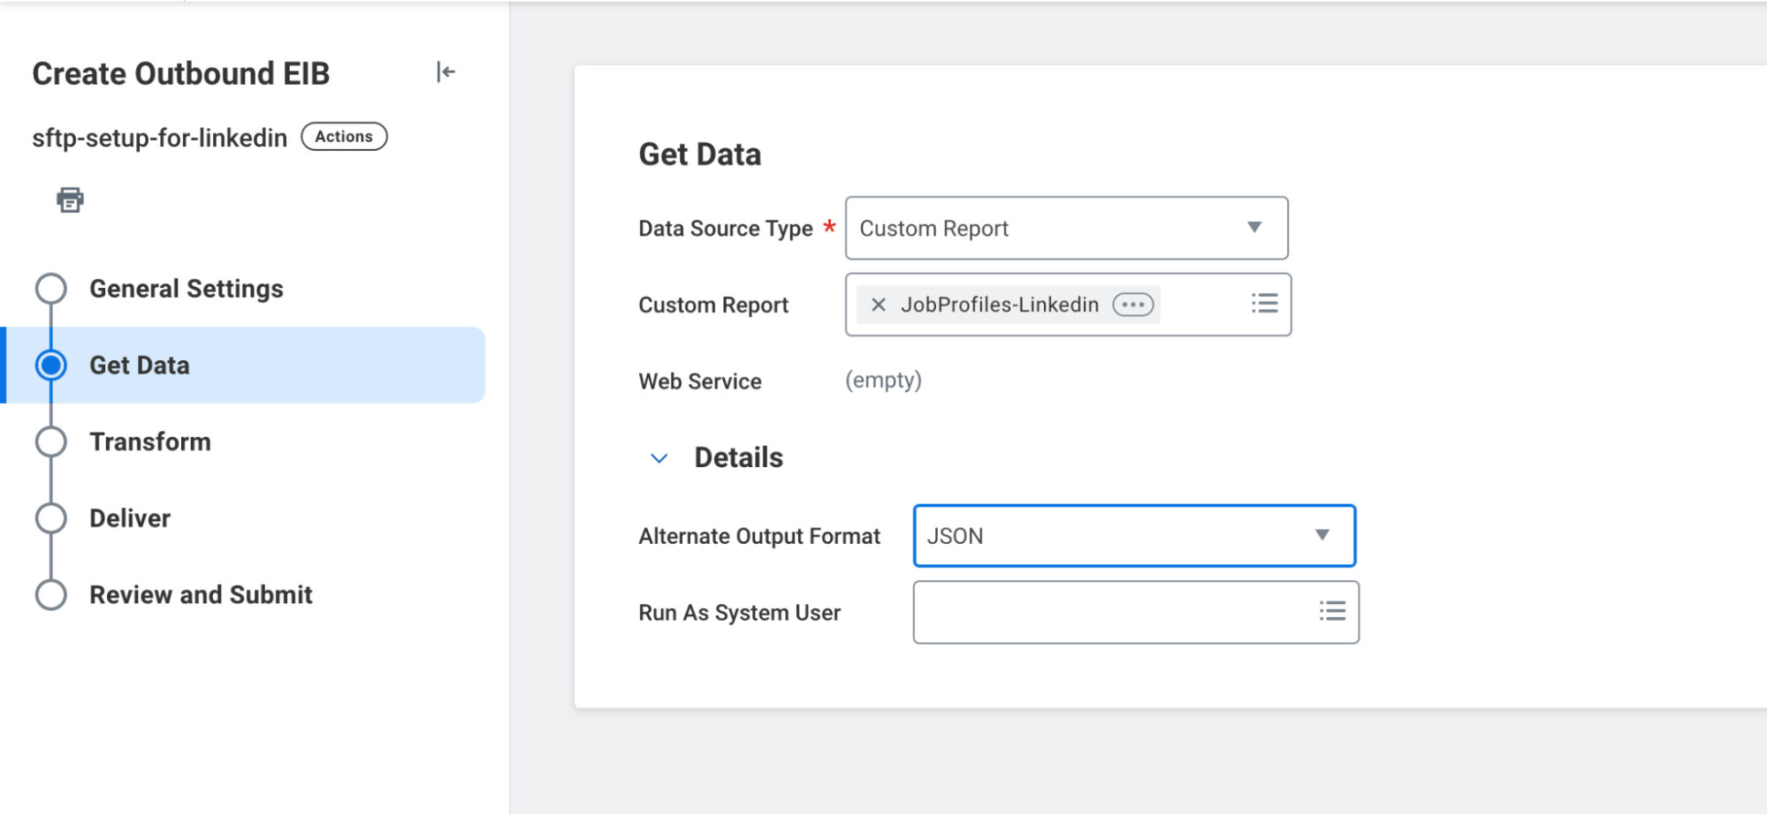Open related actions ellipsis on JobProfiles-Linkedin
Screen dimensions: 1767x815
(x=1132, y=305)
